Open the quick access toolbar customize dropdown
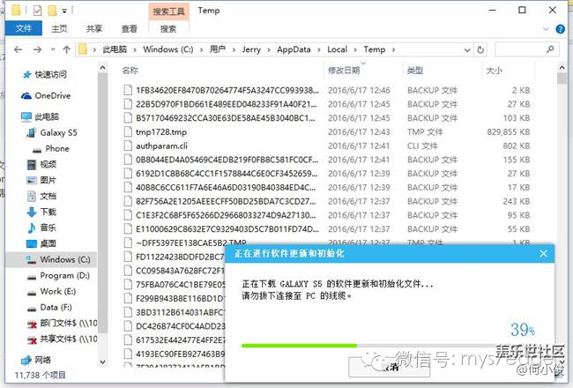Viewport: 573px width, 388px height. coord(64,11)
